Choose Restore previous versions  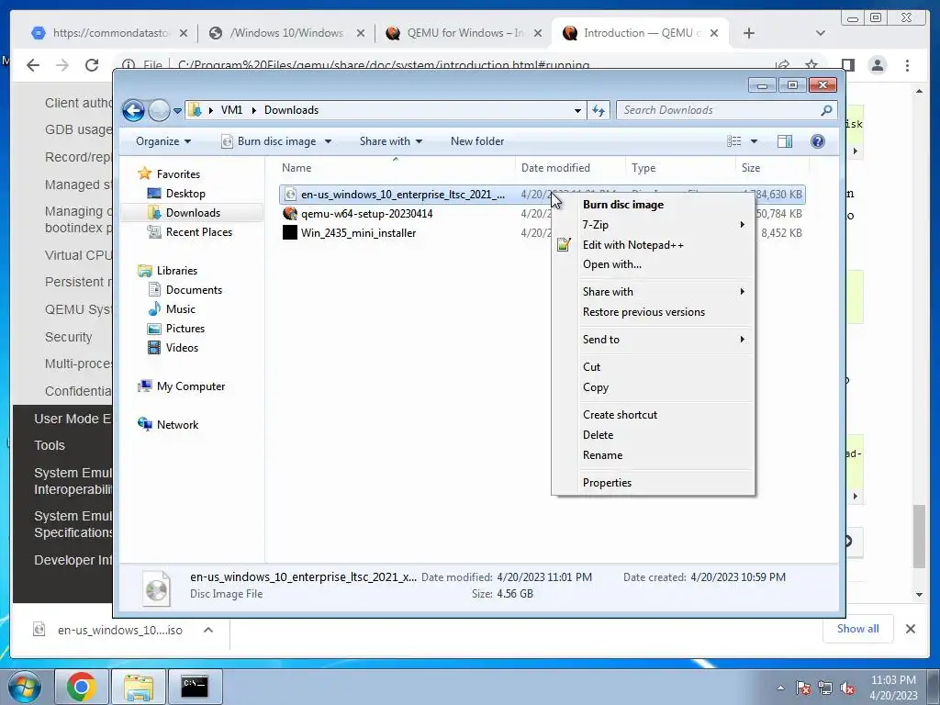pos(643,312)
